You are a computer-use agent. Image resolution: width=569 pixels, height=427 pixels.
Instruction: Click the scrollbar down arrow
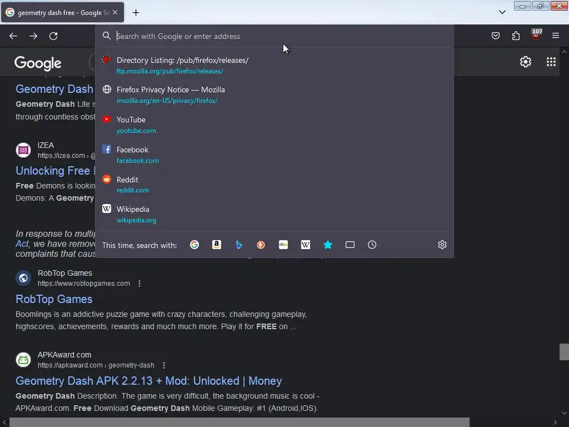point(564,413)
